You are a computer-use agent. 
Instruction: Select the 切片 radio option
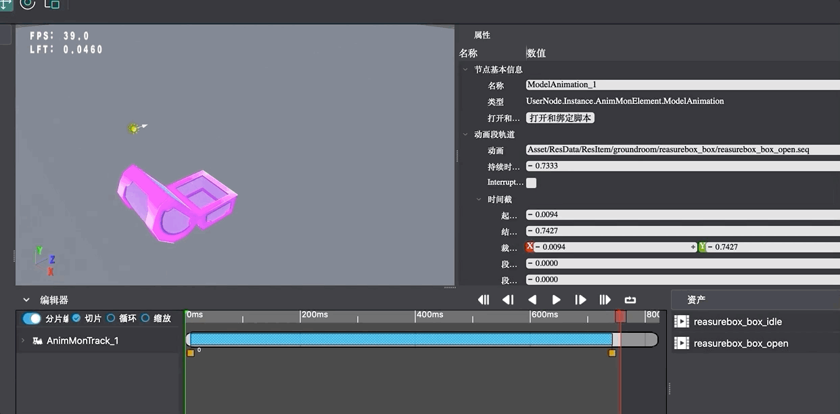pyautogui.click(x=76, y=318)
